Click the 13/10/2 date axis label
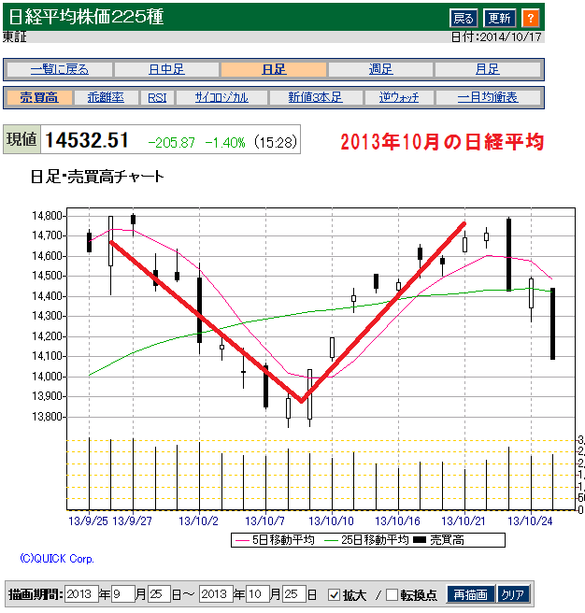585x613 pixels. pyautogui.click(x=198, y=520)
